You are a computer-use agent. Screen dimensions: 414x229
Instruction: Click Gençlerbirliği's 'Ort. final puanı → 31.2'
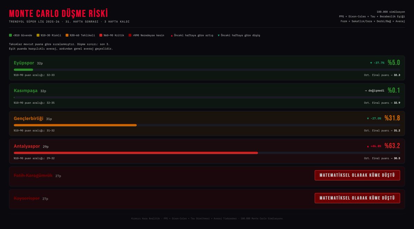pos(382,130)
